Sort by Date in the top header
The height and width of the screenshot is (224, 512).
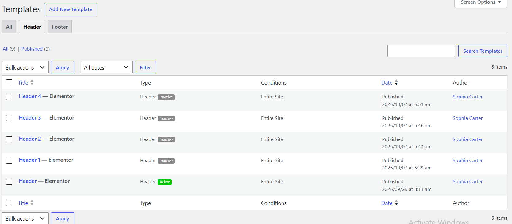tap(387, 82)
